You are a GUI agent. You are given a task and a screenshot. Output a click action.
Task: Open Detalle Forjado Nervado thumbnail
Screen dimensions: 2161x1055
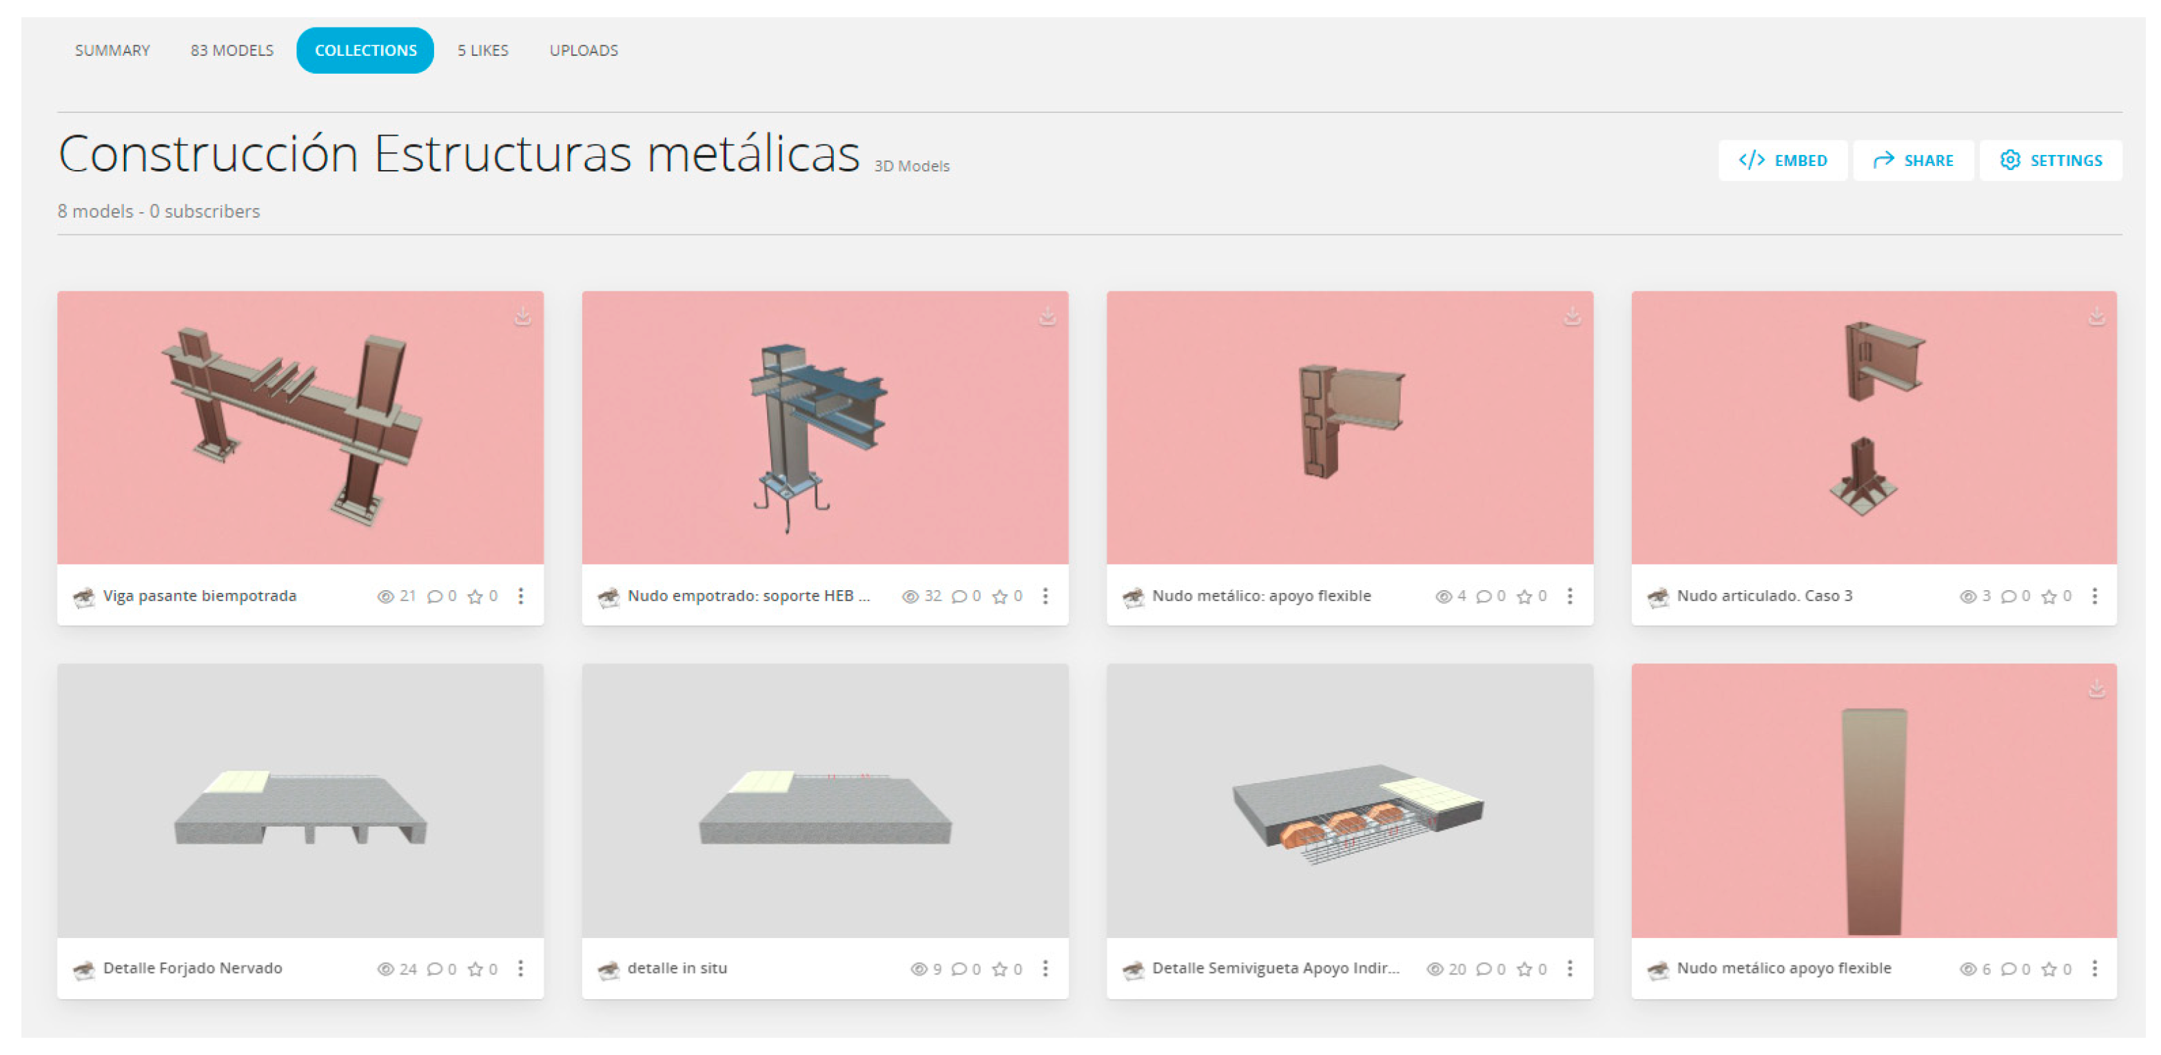coord(300,801)
